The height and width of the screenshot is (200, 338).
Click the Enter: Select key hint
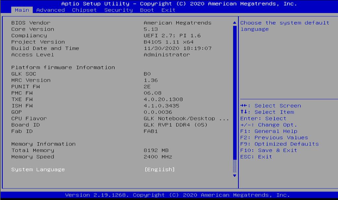[263, 118]
